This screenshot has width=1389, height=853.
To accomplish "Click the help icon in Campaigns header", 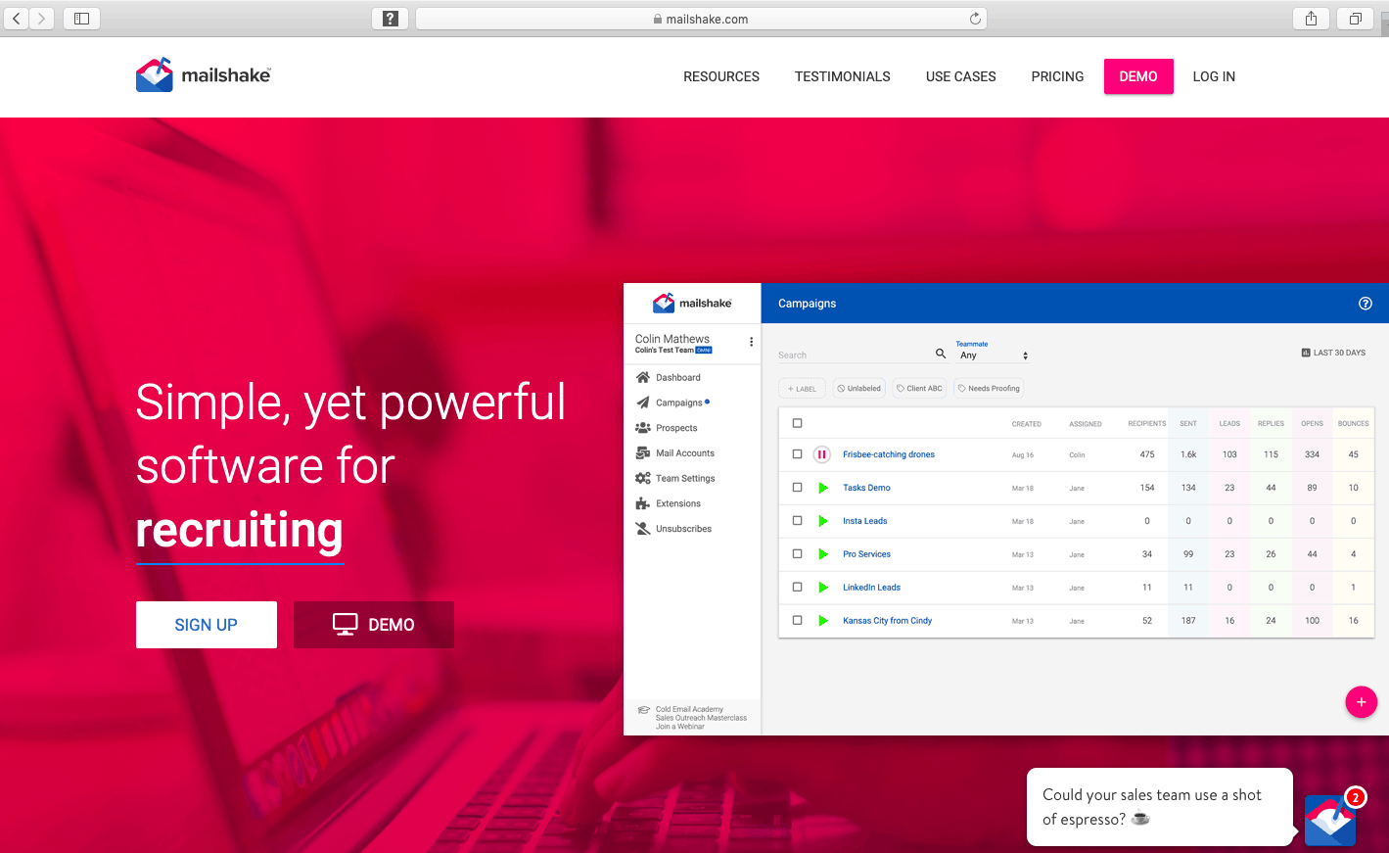I will pos(1366,304).
